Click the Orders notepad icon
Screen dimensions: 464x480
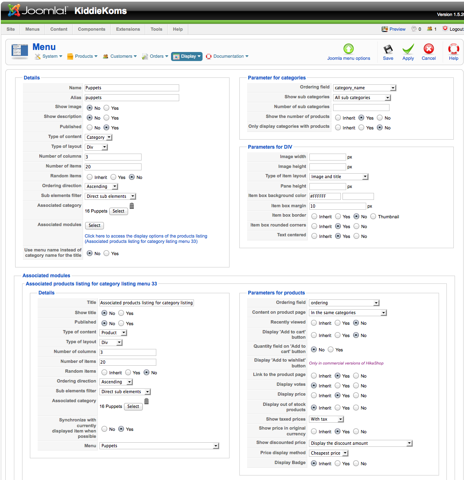click(x=145, y=57)
